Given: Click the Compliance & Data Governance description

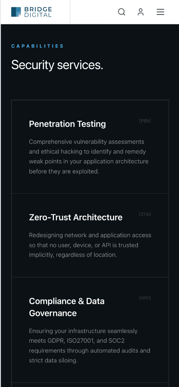Looking at the screenshot, I should tap(90, 345).
